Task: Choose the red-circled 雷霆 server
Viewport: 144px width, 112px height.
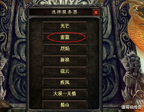Action: click(65, 37)
